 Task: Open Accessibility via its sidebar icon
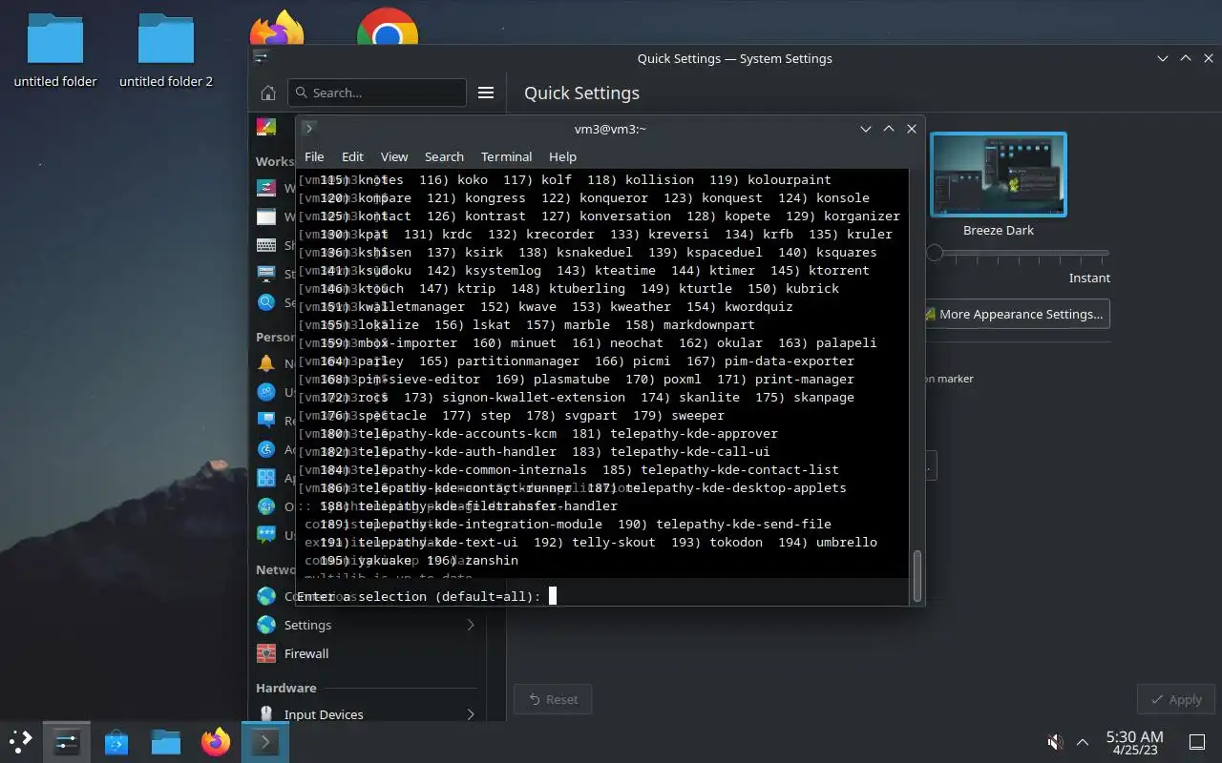(266, 449)
